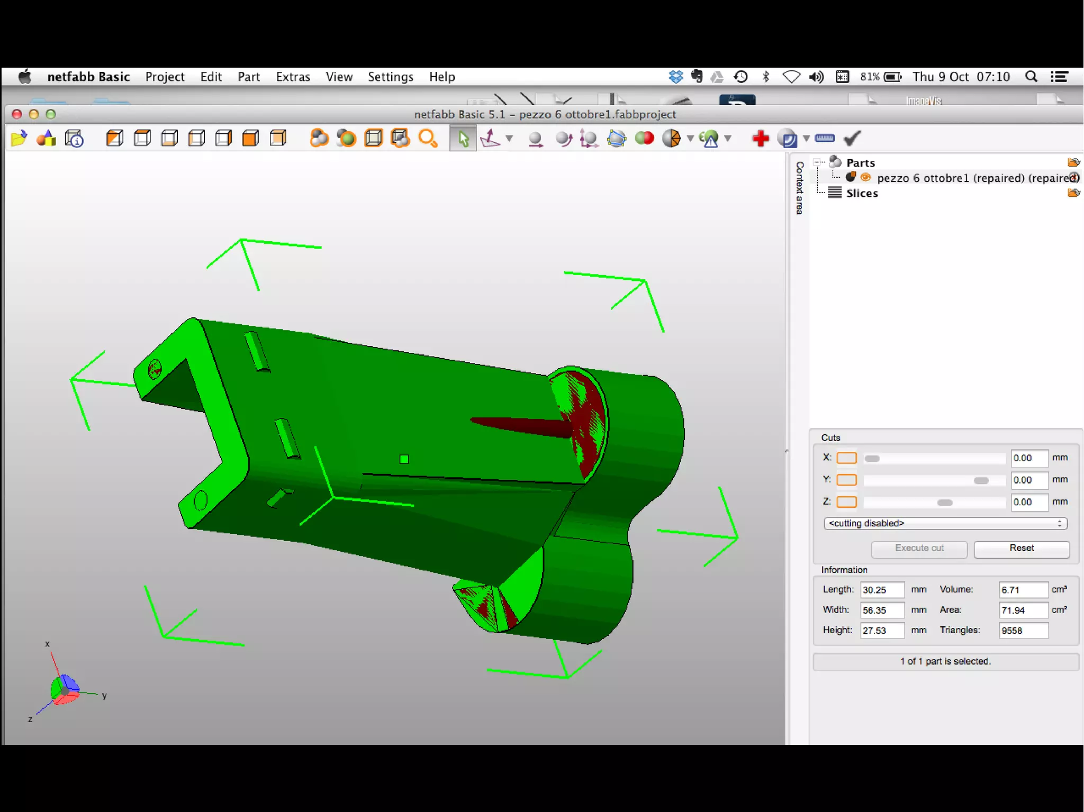
Task: Collapse the Parts tree node
Action: [817, 162]
